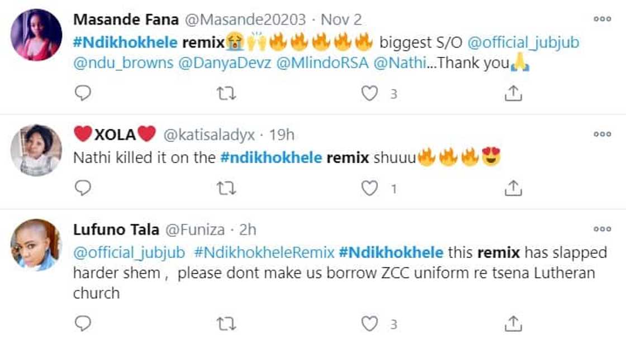Reply to Masande Fana's tweet
This screenshot has width=626, height=340.
tap(83, 93)
